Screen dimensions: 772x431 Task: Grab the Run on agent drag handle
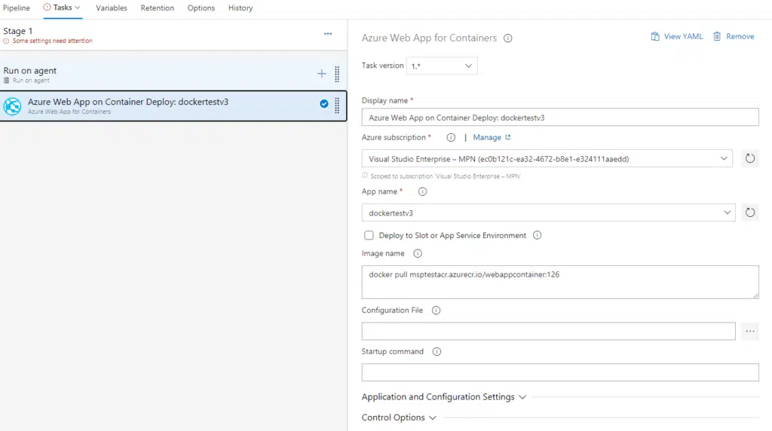point(337,74)
